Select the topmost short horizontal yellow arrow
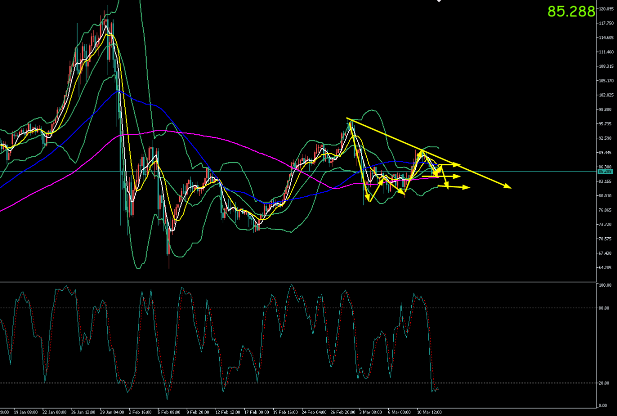 coord(450,165)
